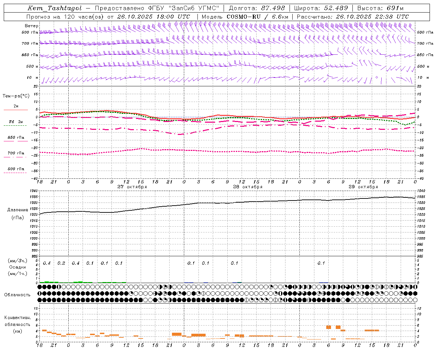Click the dash-dot line sample under the "700 гПа" legend label
The height and width of the screenshot is (348, 435).
15,157
